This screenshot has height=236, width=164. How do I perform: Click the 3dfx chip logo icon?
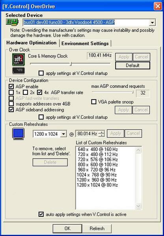point(19,59)
